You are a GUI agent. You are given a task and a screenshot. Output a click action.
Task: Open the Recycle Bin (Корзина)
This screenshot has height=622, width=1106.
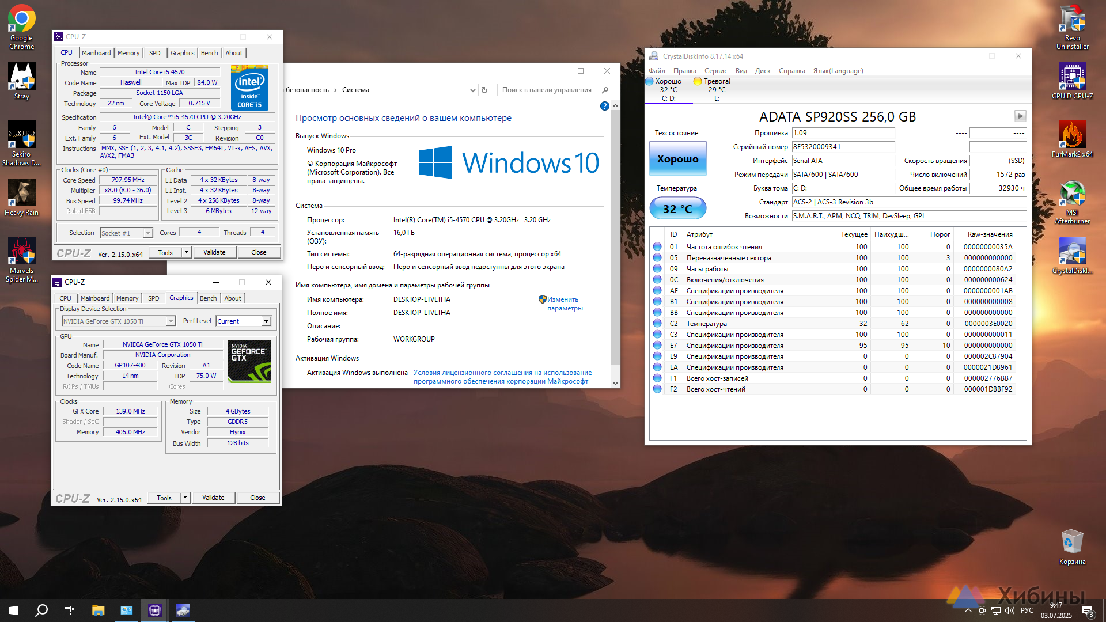point(1072,547)
